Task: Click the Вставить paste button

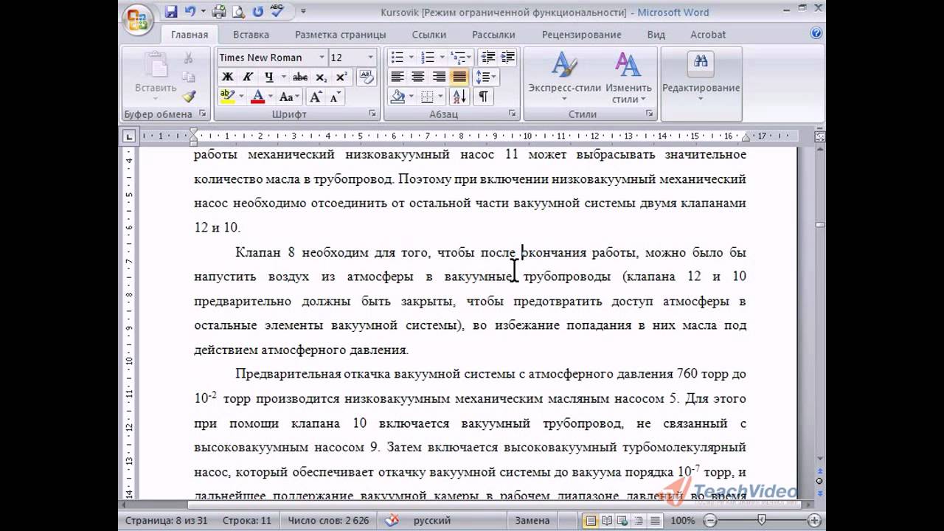Action: click(156, 77)
